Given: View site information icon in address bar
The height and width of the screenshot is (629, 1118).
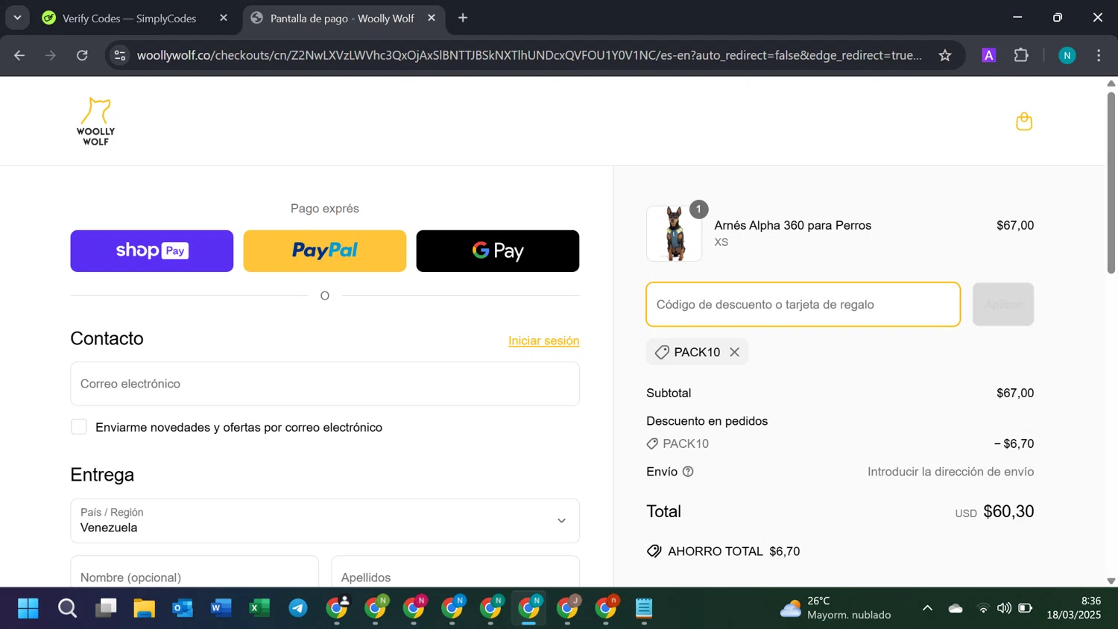Looking at the screenshot, I should pos(119,55).
